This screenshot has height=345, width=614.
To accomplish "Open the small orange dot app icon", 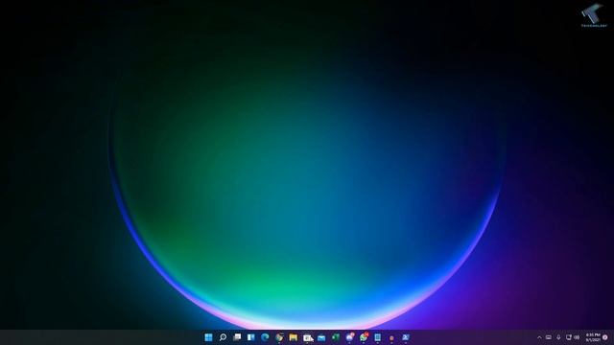I will [391, 338].
